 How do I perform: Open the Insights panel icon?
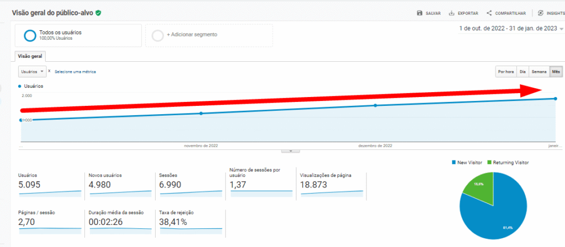540,13
